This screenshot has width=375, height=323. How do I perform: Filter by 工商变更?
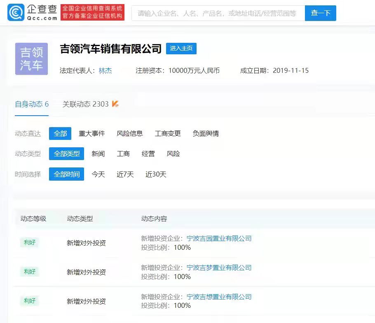click(x=168, y=133)
